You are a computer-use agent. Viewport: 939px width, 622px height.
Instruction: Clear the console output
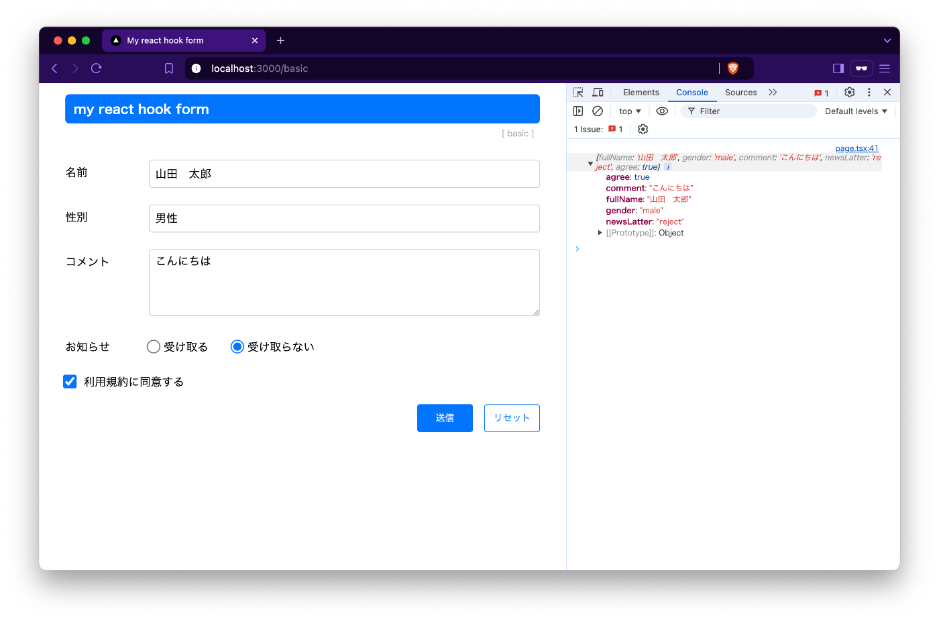598,111
